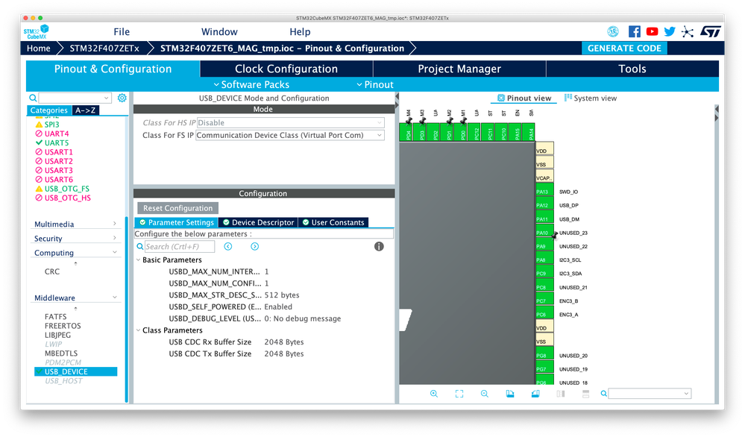Viewport: 745px width, 437px height.
Task: Select the Categories list tab
Action: click(49, 110)
